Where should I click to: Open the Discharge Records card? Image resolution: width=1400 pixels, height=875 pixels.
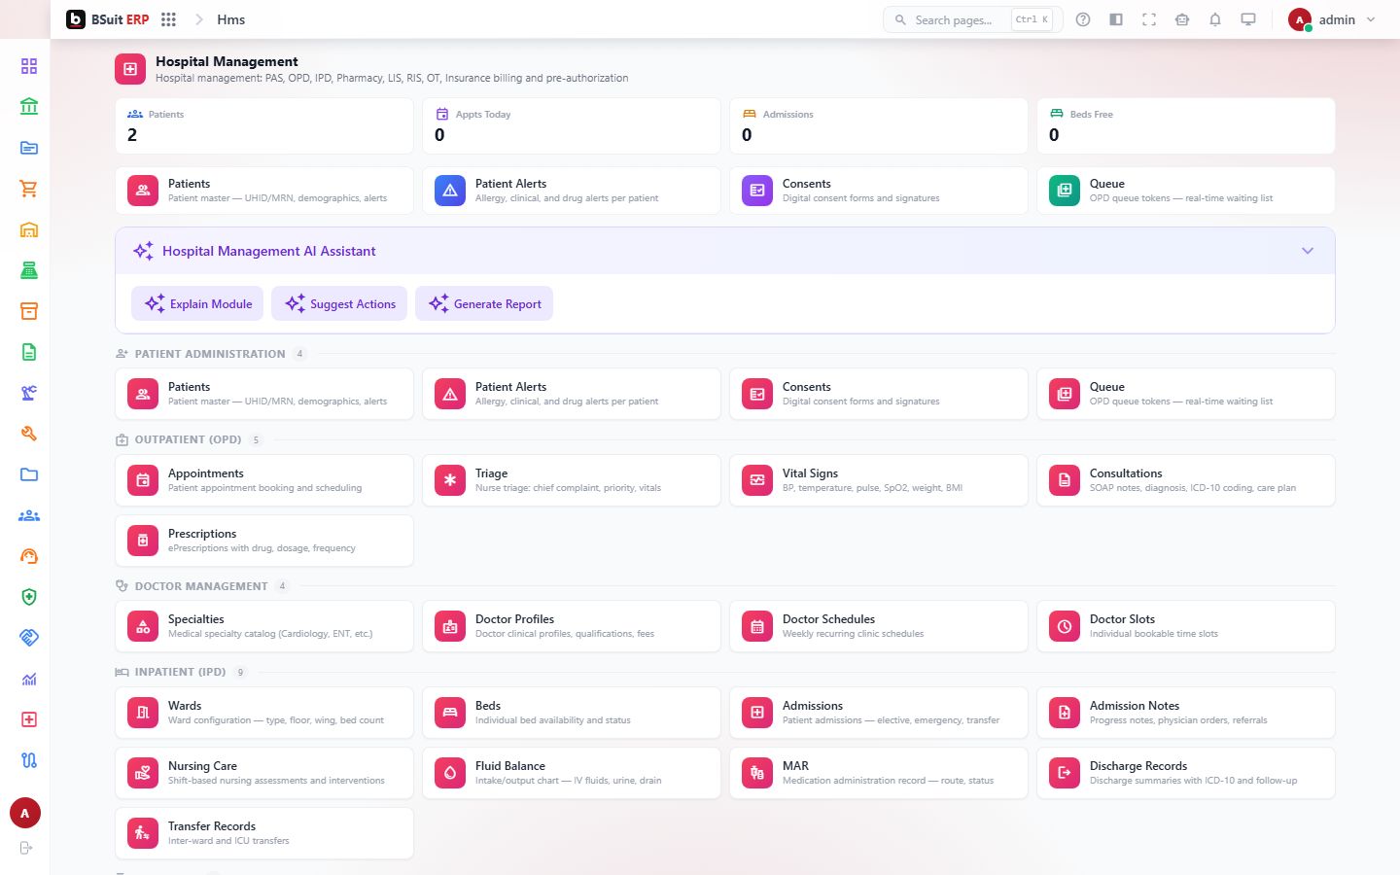click(1185, 773)
